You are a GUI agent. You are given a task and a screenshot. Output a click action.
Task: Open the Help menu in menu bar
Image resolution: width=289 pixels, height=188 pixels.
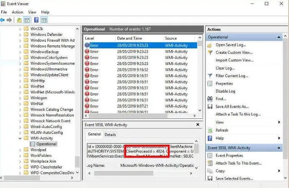tap(45, 12)
